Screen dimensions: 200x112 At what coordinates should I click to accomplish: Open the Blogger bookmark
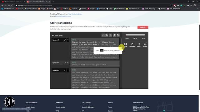pos(42,9)
